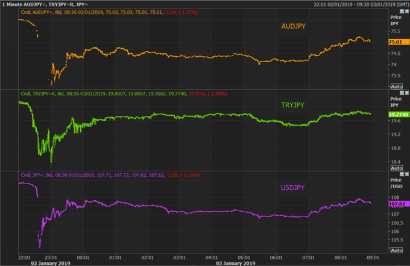Toggle Auto scale on USDJPY pane
This screenshot has height=266, width=410.
[x=396, y=250]
